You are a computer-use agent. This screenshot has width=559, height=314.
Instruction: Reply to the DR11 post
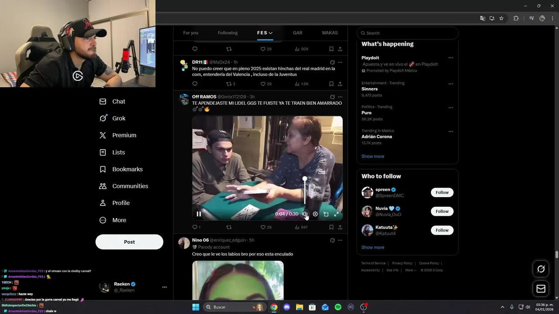click(x=195, y=84)
